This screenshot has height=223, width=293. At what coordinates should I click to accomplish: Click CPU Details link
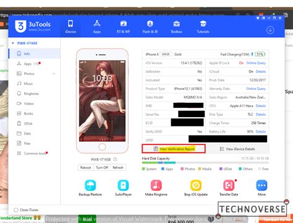(x=261, y=106)
